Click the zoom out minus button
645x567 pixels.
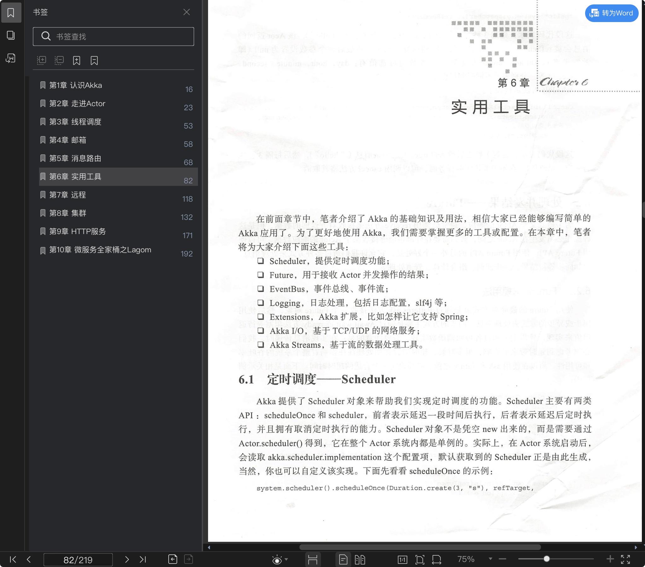click(x=503, y=559)
